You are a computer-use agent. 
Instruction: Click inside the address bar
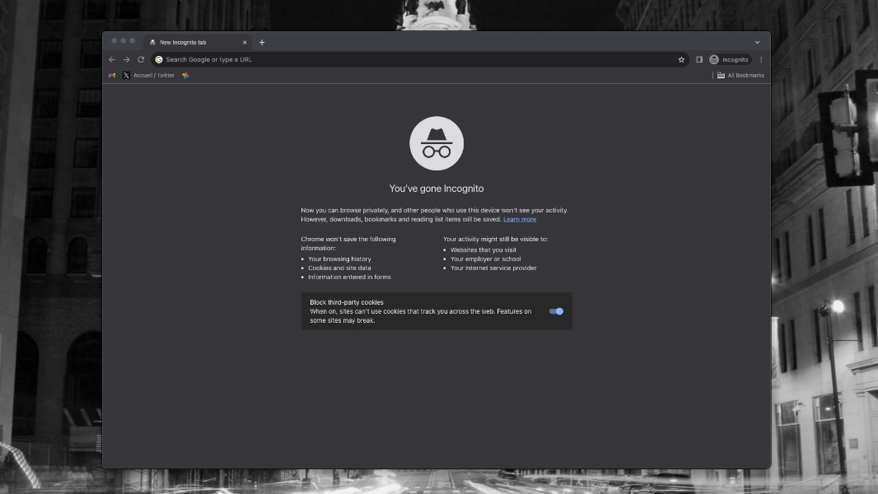[329, 59]
